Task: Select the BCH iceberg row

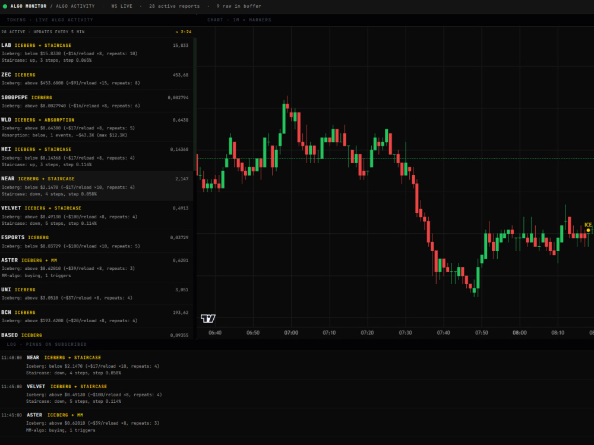Action: (x=97, y=316)
